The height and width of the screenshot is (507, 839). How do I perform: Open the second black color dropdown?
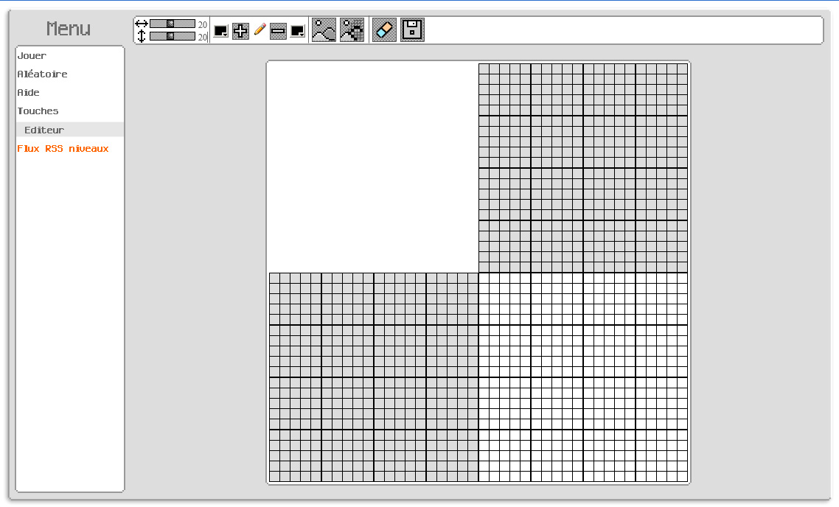[297, 31]
